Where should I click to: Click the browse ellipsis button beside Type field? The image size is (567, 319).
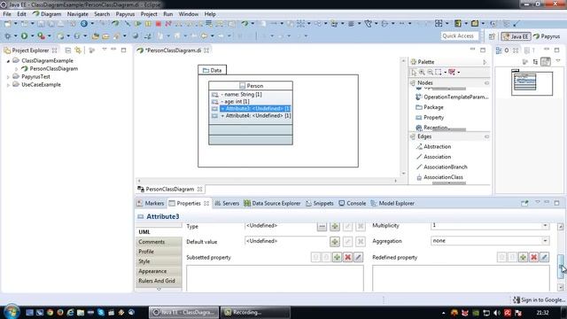tap(322, 227)
